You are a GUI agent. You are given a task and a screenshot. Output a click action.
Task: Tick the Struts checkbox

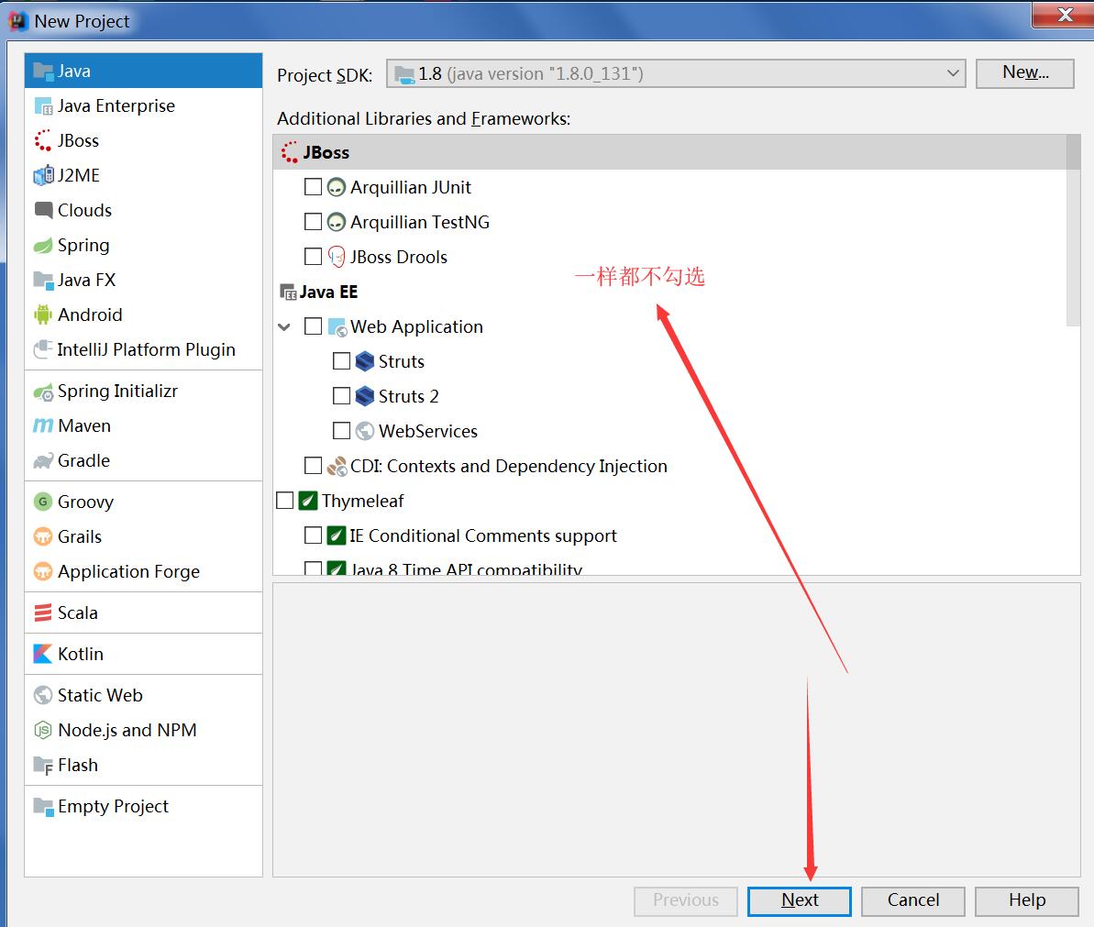pyautogui.click(x=341, y=361)
